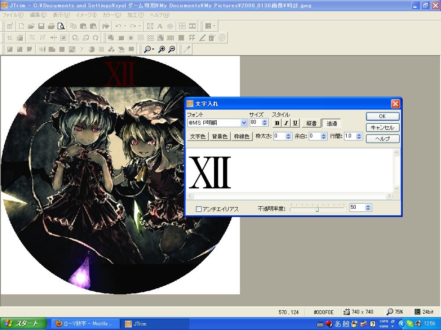441x330 pixels.
Task: Click the save floppy disk icon
Action: [x=41, y=26]
